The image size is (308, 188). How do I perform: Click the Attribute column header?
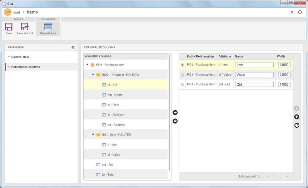click(225, 56)
